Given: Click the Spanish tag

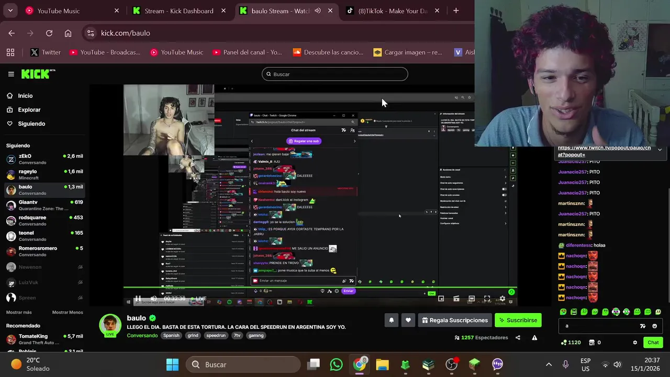Looking at the screenshot, I should pos(171,336).
